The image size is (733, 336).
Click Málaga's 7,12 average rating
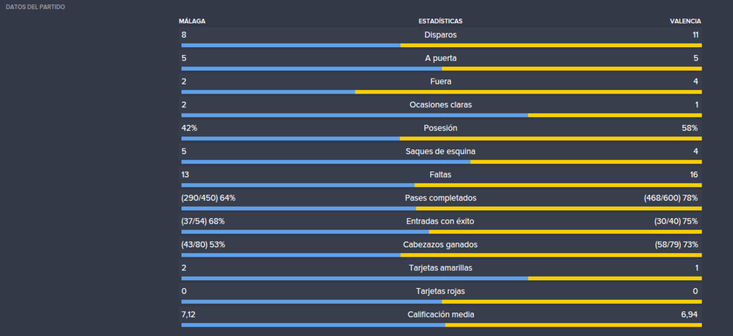(x=188, y=315)
